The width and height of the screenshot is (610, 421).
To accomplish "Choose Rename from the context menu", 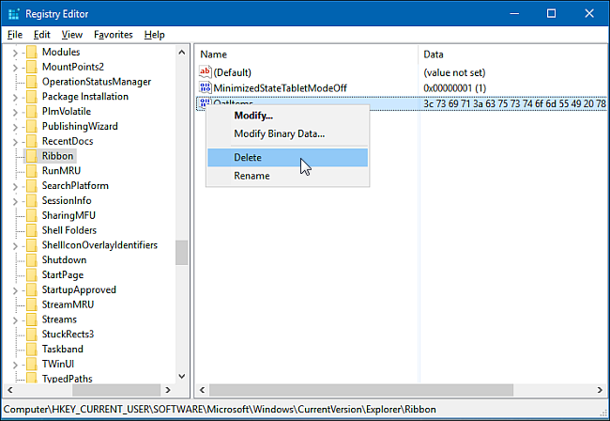I will (287, 176).
